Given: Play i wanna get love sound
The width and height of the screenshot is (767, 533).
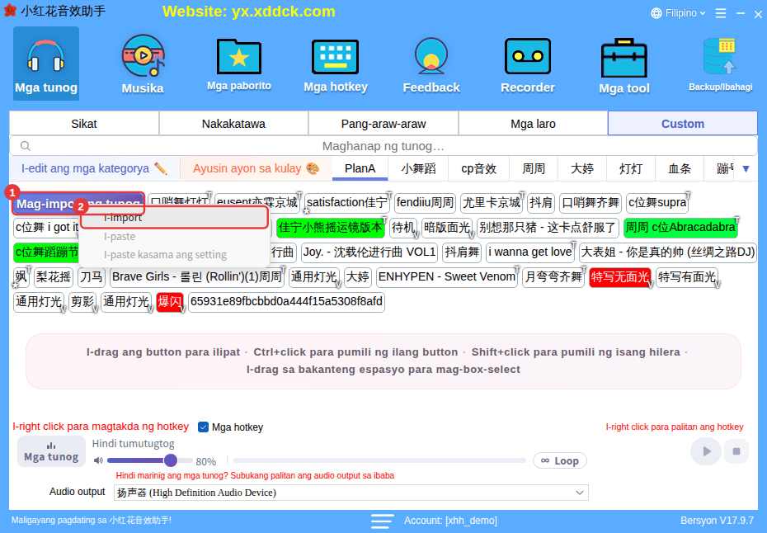Looking at the screenshot, I should tap(529, 252).
